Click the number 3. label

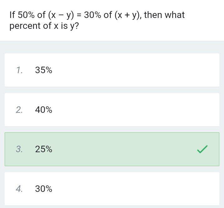click(x=19, y=149)
